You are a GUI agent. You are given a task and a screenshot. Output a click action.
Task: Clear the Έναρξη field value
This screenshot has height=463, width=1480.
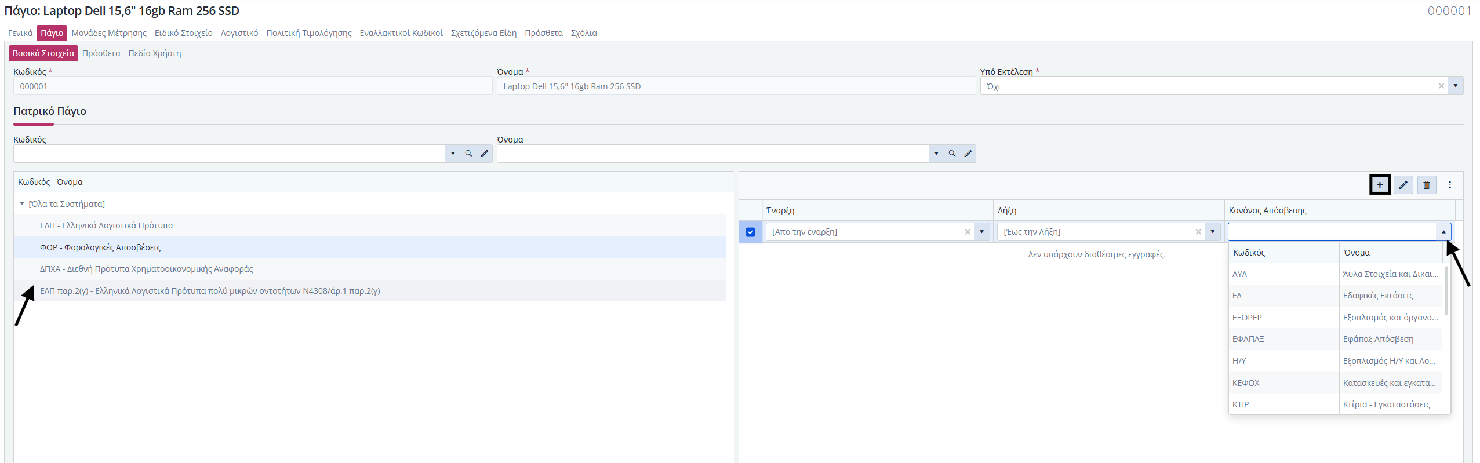pyautogui.click(x=968, y=232)
